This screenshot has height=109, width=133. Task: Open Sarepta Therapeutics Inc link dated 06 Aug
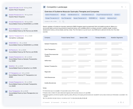click(16, 15)
